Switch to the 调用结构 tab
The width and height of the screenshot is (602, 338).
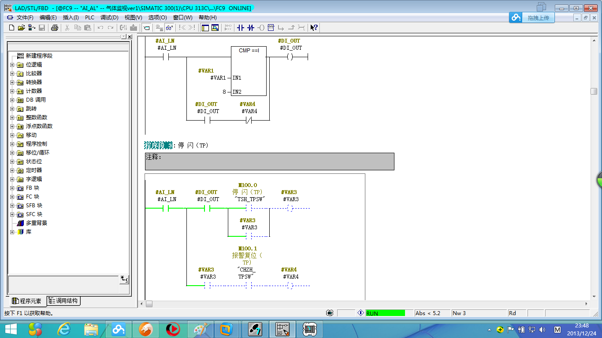64,301
